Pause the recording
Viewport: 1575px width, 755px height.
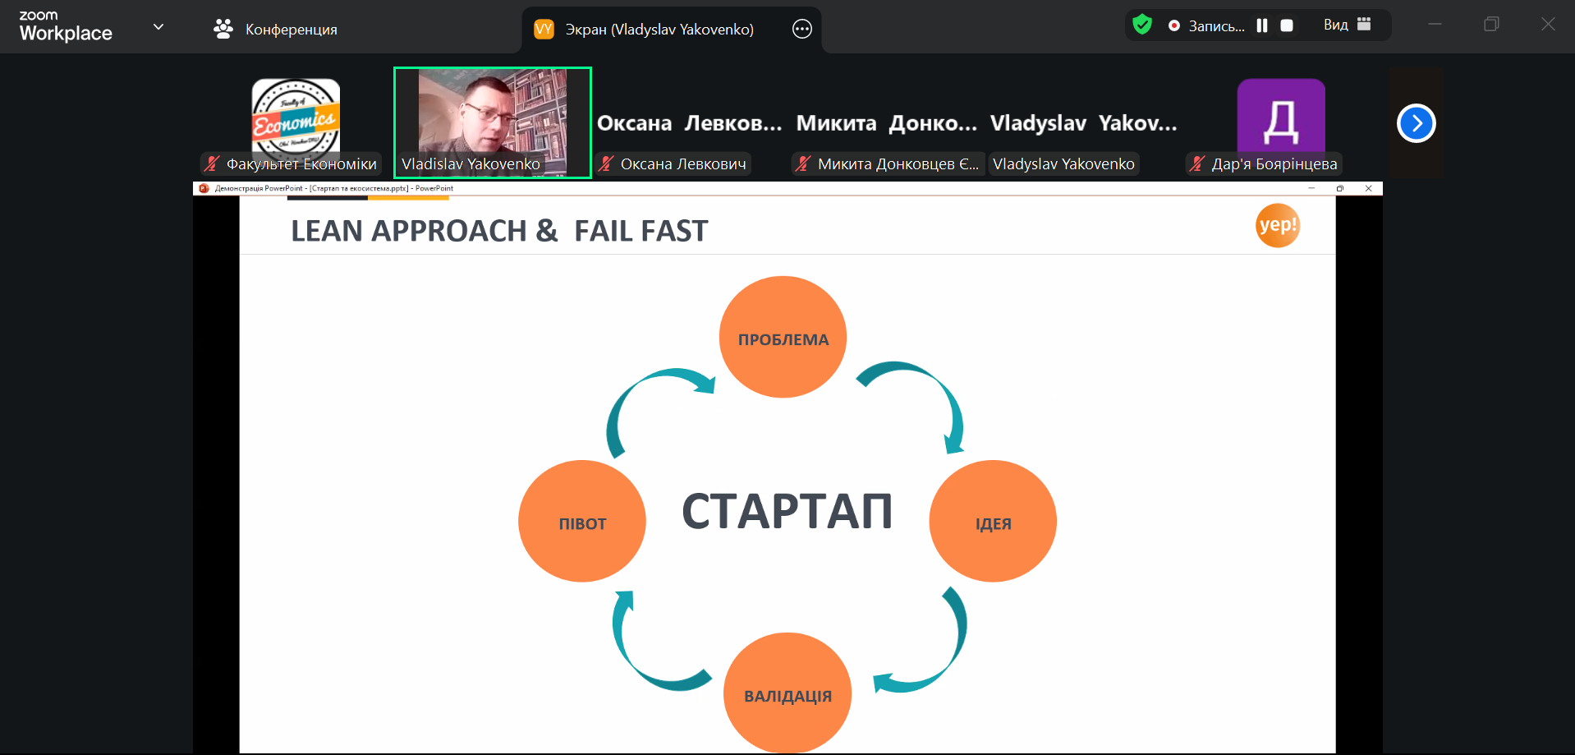point(1262,25)
